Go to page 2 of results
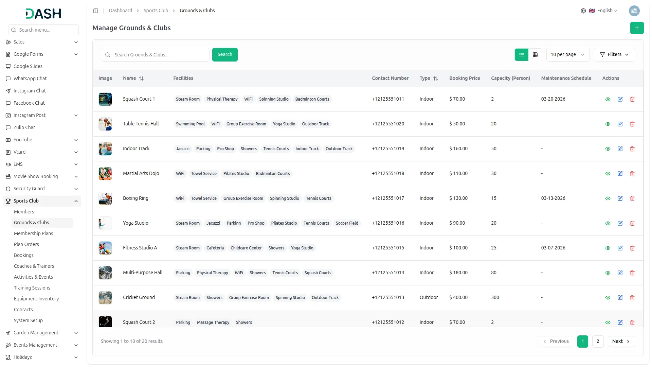This screenshot has height=367, width=652. 598,342
